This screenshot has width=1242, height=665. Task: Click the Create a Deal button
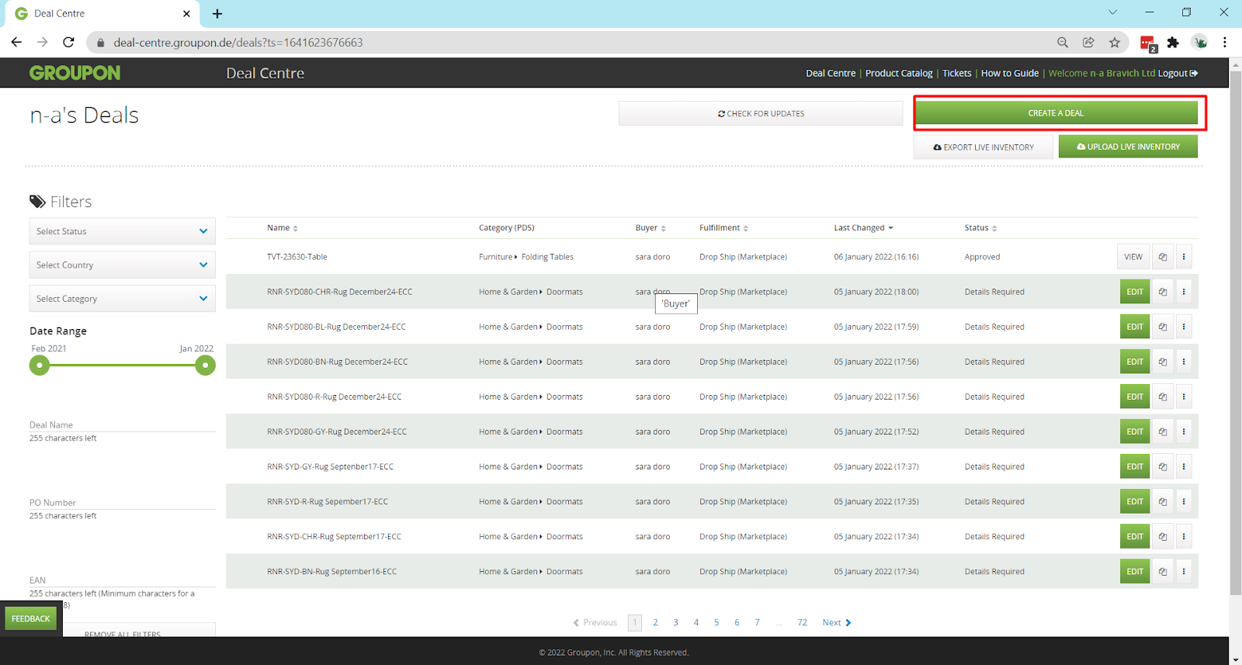click(x=1056, y=113)
